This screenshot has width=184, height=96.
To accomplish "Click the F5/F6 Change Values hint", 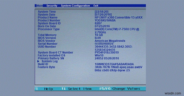I will pyautogui.click(x=120, y=89).
